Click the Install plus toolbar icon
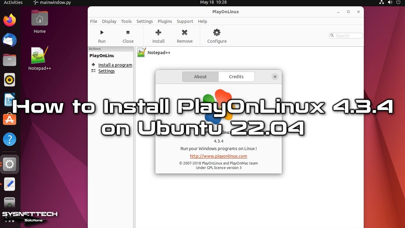The height and width of the screenshot is (228, 405). [x=159, y=32]
